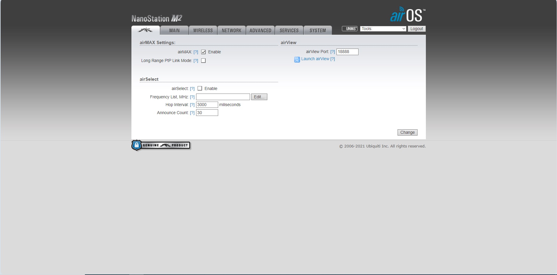Open help for Announce Count
Image resolution: width=557 pixels, height=275 pixels.
click(192, 113)
